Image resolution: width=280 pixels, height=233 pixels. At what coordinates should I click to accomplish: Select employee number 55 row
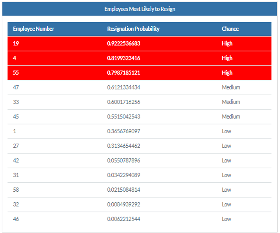point(16,73)
